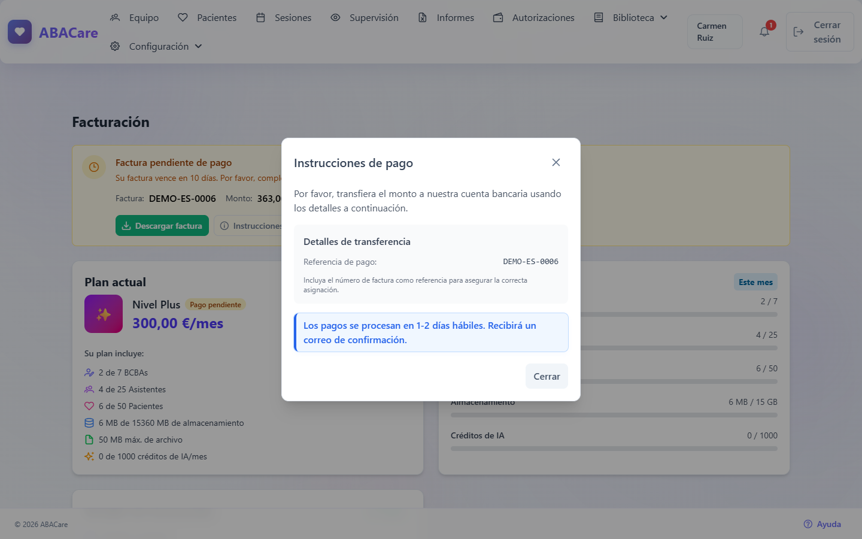Click the Sesiones calendar icon
Screen dimensions: 862x539
click(260, 17)
